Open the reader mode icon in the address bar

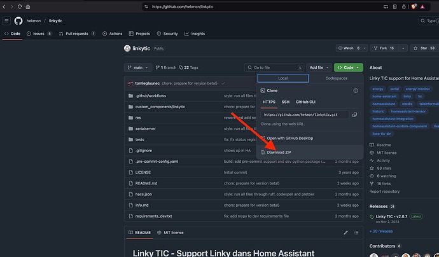tap(394, 7)
